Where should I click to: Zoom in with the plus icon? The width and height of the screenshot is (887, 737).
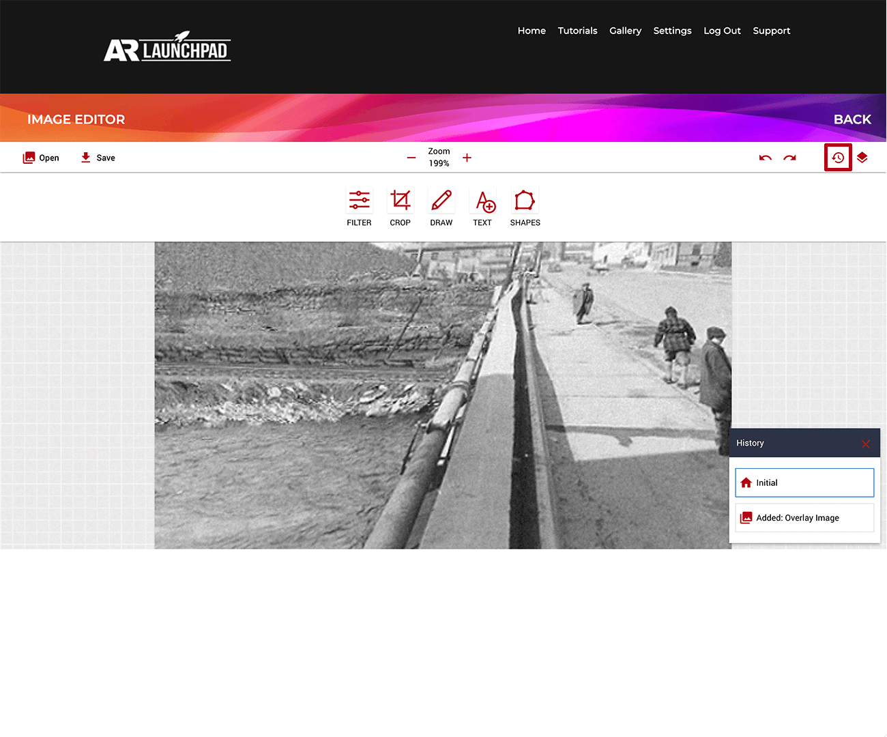point(467,158)
